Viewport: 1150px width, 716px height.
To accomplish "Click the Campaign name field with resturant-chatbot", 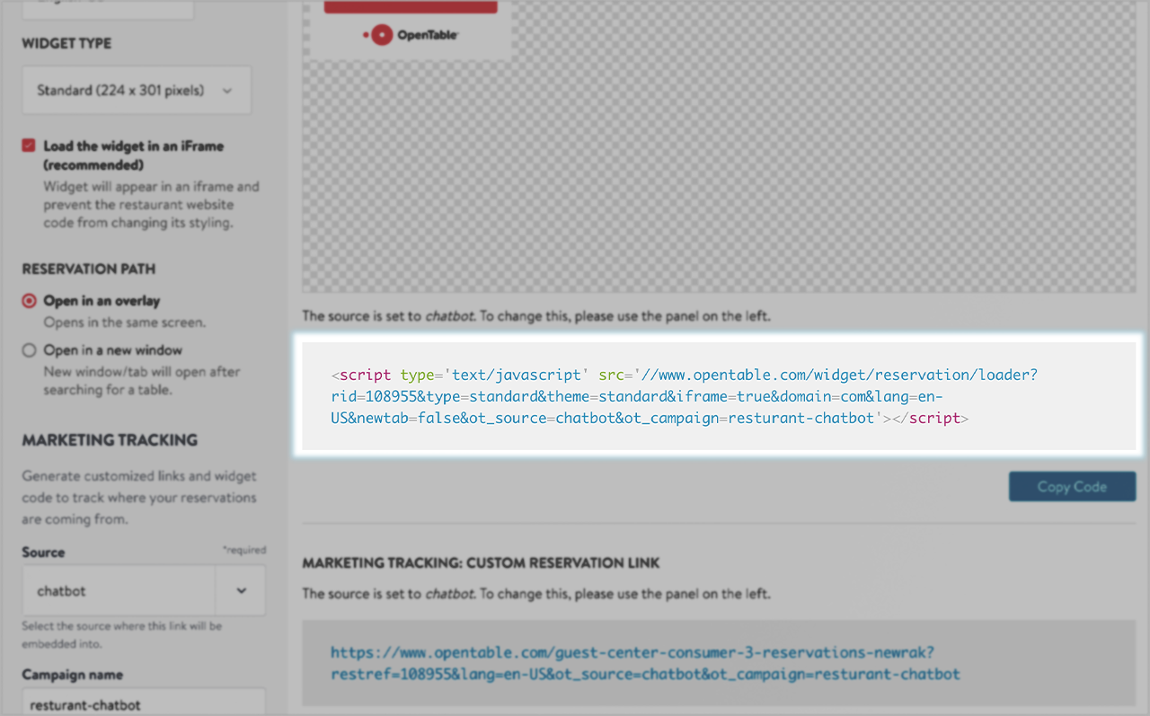I will click(x=144, y=703).
